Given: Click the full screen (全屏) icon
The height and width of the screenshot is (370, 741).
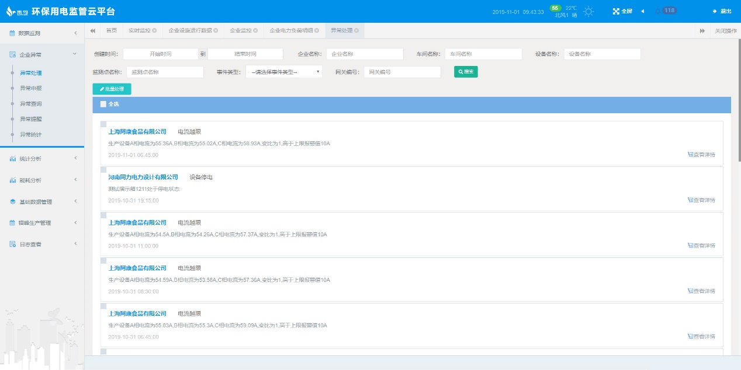Looking at the screenshot, I should click(616, 11).
